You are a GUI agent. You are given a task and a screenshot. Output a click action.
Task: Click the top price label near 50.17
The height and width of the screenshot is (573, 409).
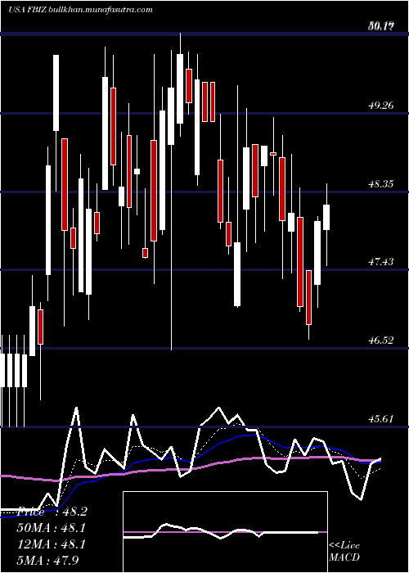coord(381,25)
